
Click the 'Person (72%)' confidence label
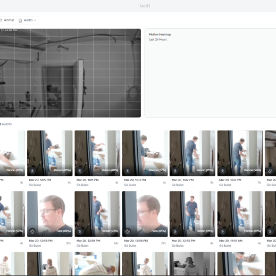(158, 170)
